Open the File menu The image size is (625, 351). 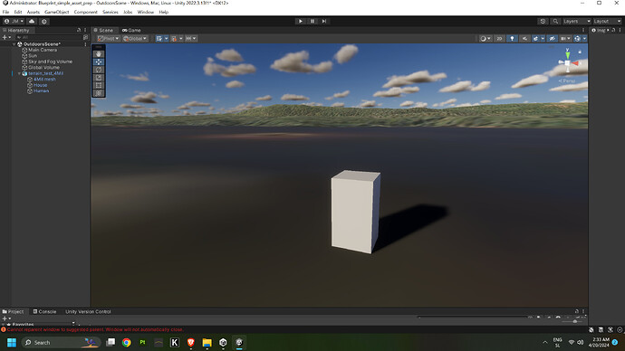6,12
